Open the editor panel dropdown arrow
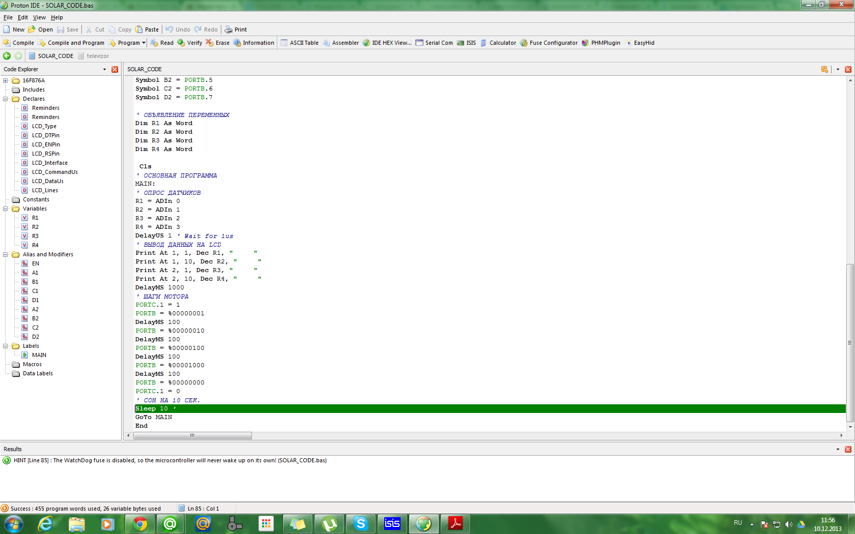The width and height of the screenshot is (855, 534). click(838, 69)
